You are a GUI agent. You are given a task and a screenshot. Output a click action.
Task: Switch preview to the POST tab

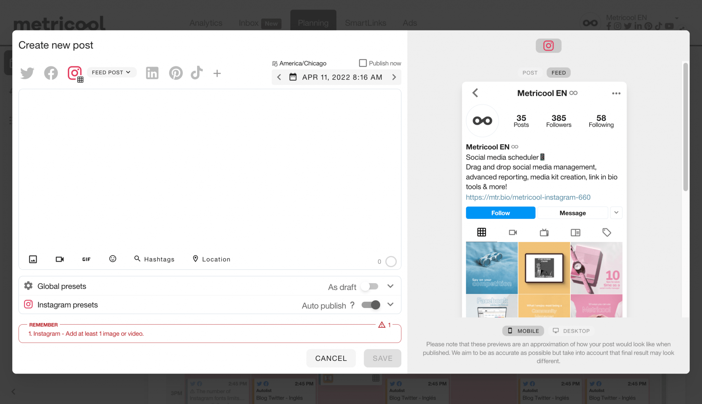530,73
